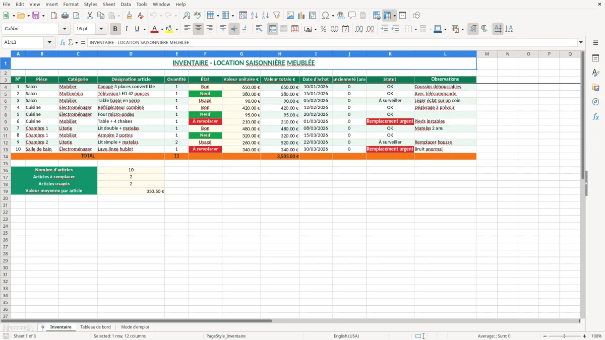The height and width of the screenshot is (340, 605).
Task: Insert a comment
Action: click(x=352, y=16)
